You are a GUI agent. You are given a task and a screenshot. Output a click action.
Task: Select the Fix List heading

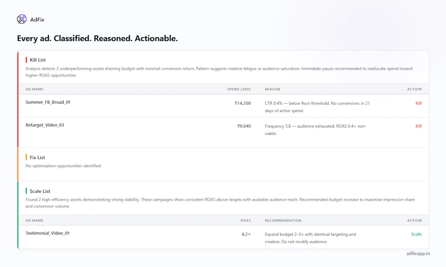click(x=37, y=157)
